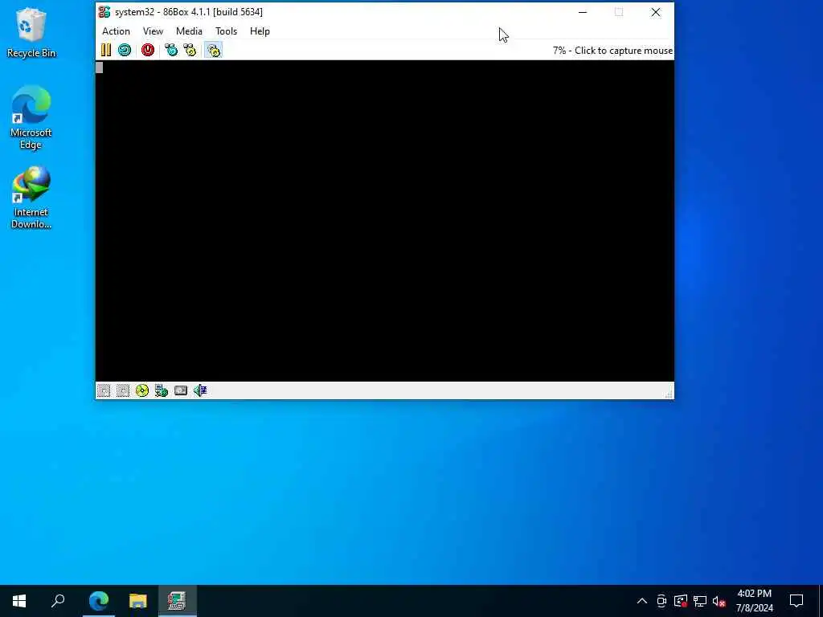
Task: Expand the hidden system tray icons chevron
Action: point(642,601)
